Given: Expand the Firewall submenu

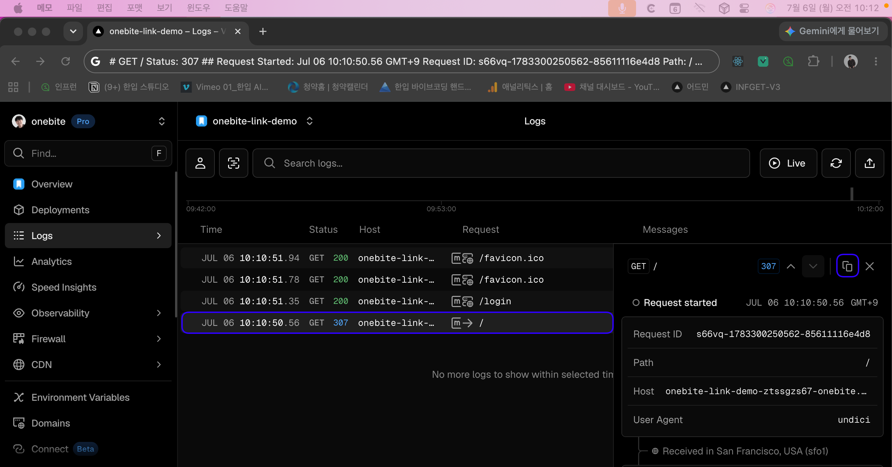Looking at the screenshot, I should 159,339.
